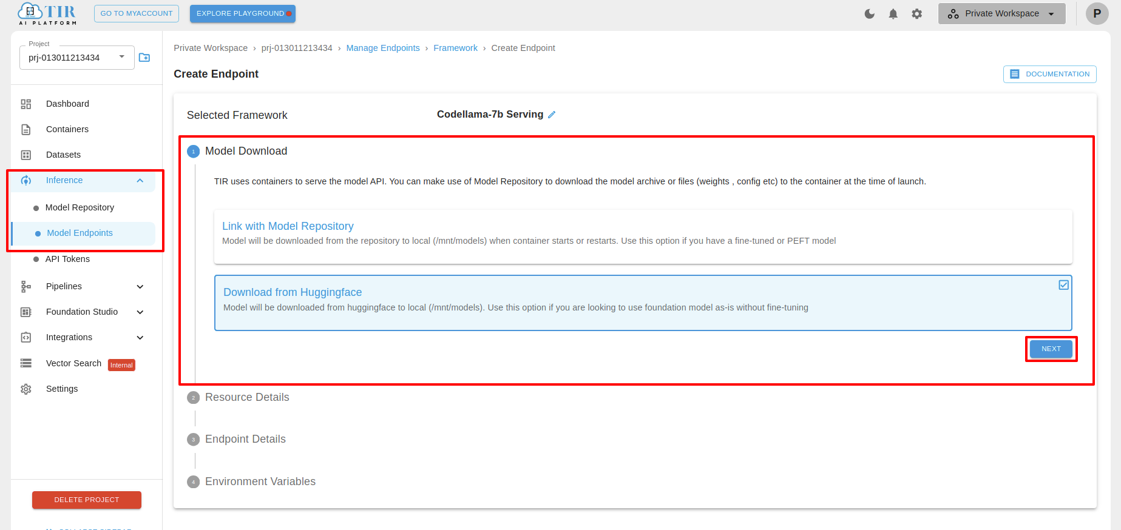Viewport: 1121px width, 530px height.
Task: Click the Inference sidebar icon
Action: (26, 180)
